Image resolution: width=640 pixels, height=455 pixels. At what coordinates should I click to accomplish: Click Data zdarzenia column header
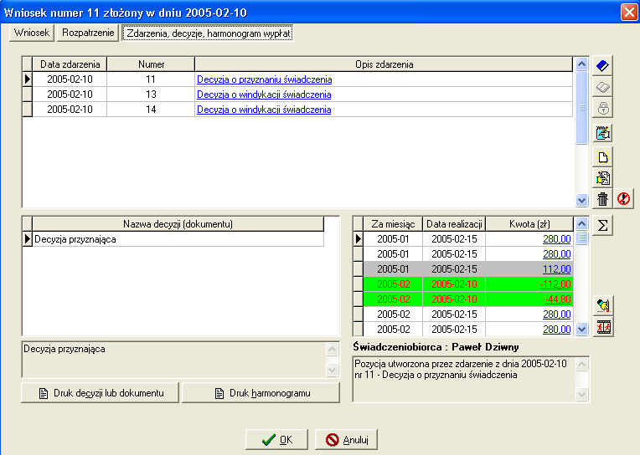pyautogui.click(x=70, y=64)
